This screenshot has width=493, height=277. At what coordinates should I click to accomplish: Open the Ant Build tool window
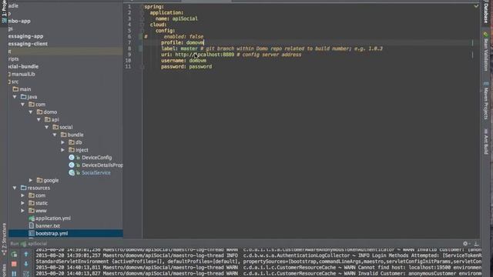click(486, 142)
